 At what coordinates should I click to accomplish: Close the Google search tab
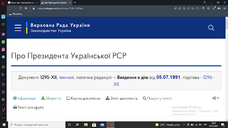(37, 2)
